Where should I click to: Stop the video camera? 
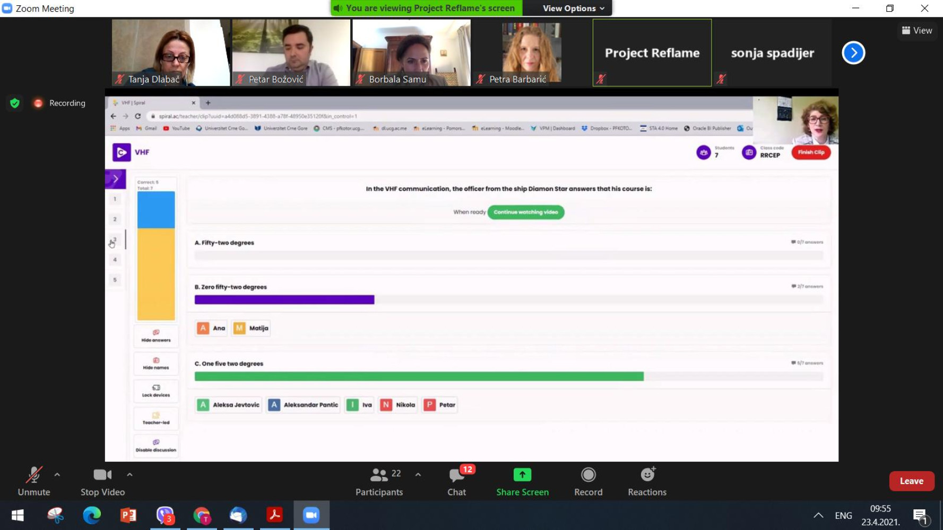(102, 481)
